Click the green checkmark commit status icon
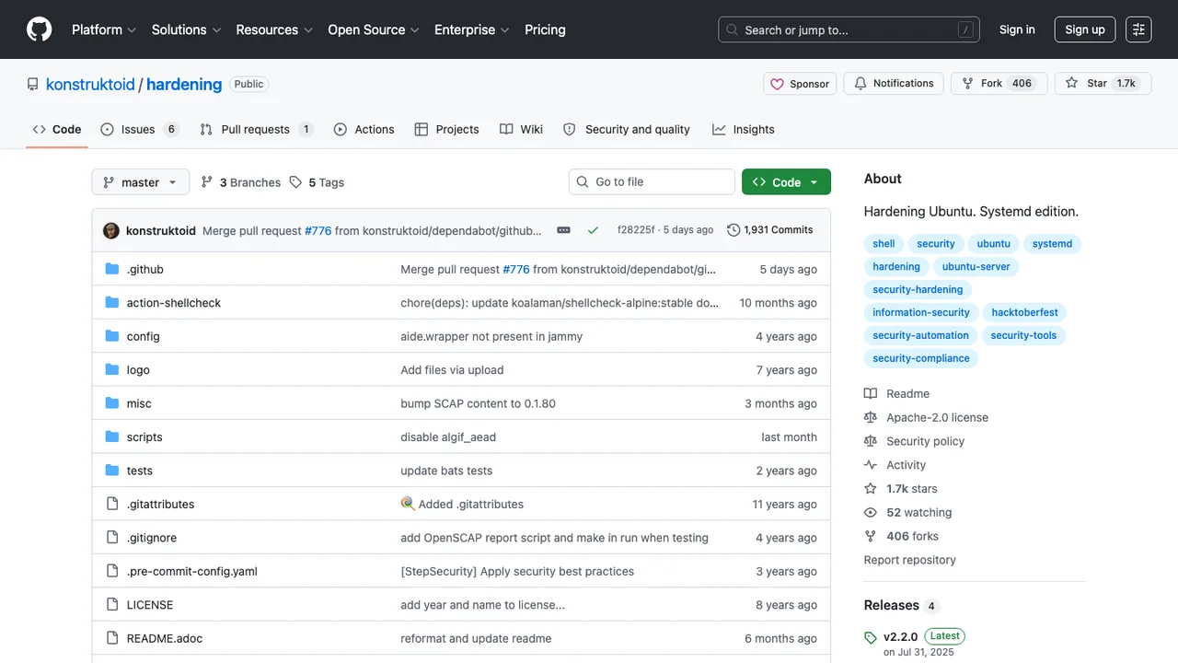Viewport: 1178px width, 663px height. click(x=593, y=230)
